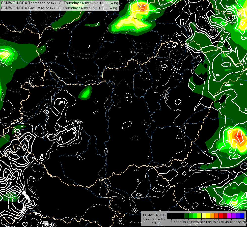
Task: Click the legend tick label '25'
Action: (188, 222)
